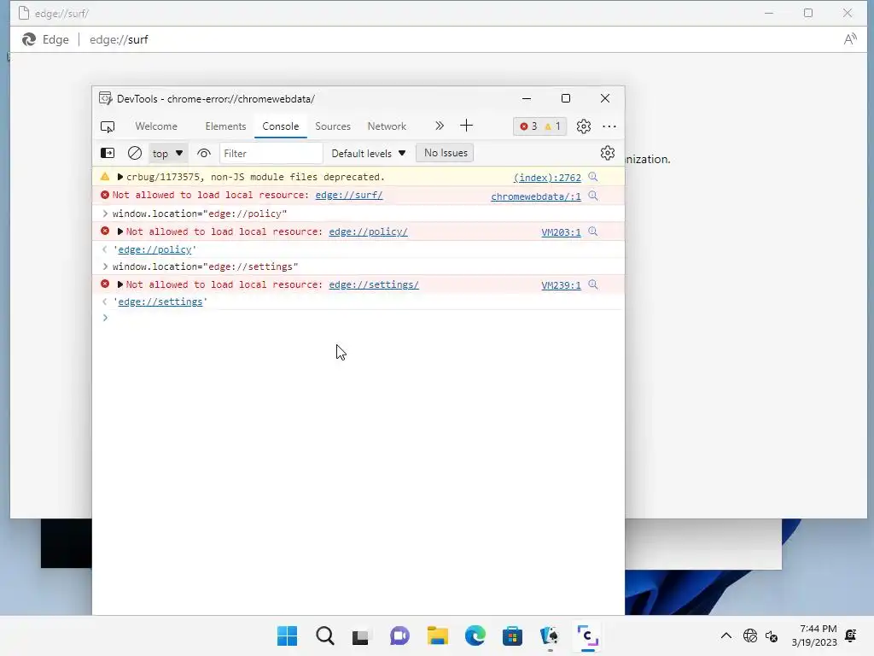This screenshot has height=656, width=874.
Task: Click DevTools app icon on taskbar
Action: (x=587, y=635)
